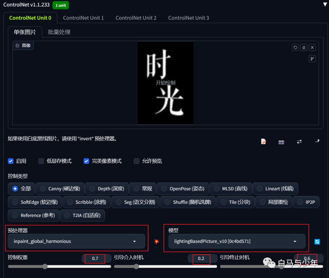This screenshot has height=278, width=329.
Task: Remove the uploaded image with X icon
Action: pyautogui.click(x=312, y=48)
